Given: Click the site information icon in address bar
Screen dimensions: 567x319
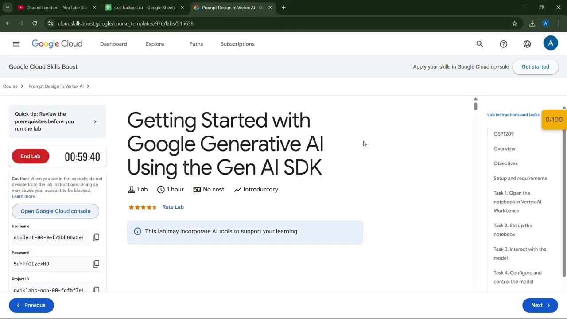Looking at the screenshot, I should pos(50,23).
